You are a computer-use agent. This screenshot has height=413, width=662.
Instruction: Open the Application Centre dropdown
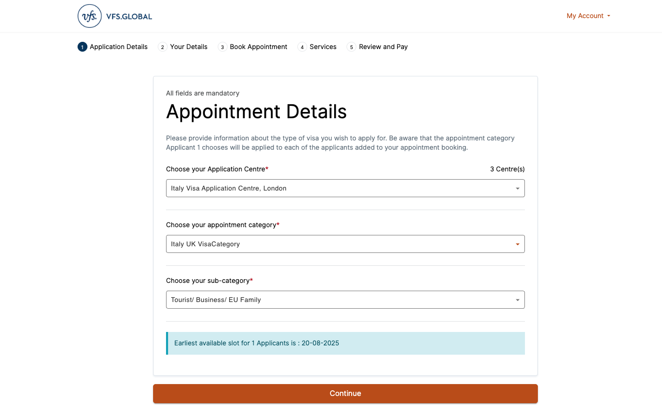pyautogui.click(x=345, y=188)
